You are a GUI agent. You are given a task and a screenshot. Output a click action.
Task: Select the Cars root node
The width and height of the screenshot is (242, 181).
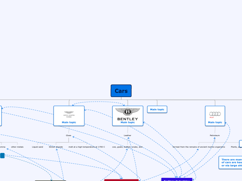click(x=121, y=91)
